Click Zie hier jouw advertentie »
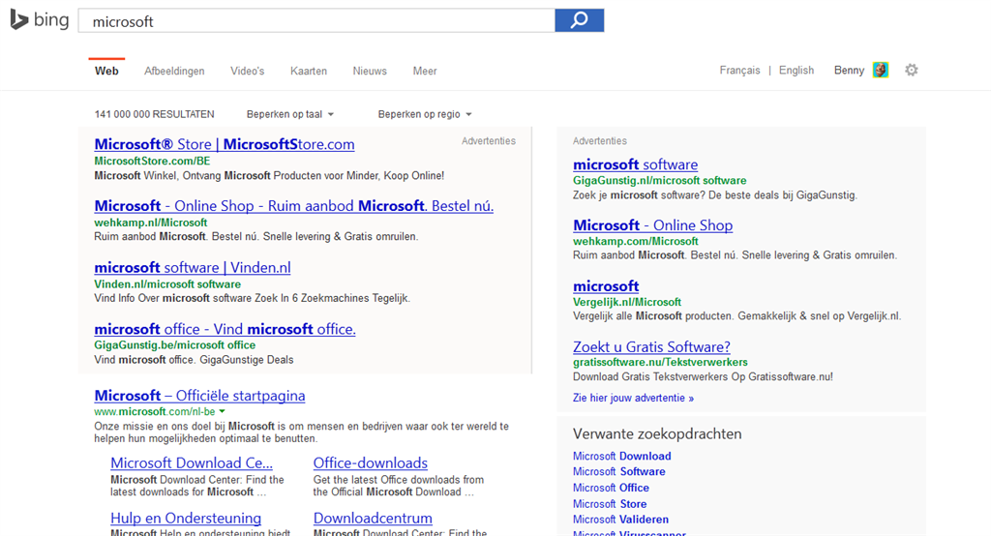Screen dimensions: 991x536 pyautogui.click(x=633, y=398)
